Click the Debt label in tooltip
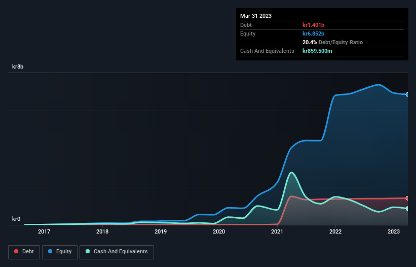Image resolution: width=416 pixels, height=267 pixels. (246, 25)
